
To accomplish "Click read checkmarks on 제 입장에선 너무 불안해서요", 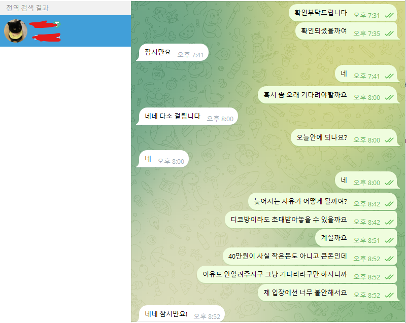I will coord(389,295).
